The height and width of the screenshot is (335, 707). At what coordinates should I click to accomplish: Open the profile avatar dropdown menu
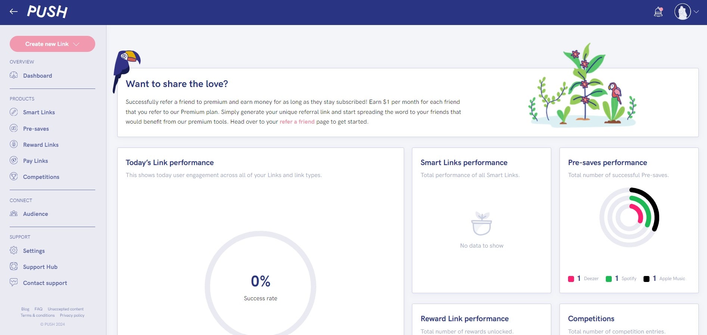[683, 12]
